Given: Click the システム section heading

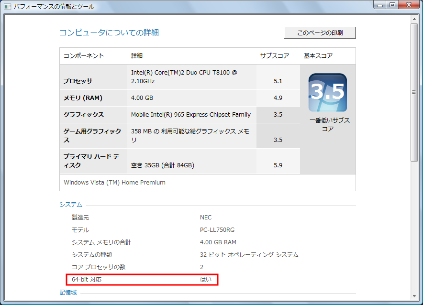Looking at the screenshot, I should tap(71, 205).
